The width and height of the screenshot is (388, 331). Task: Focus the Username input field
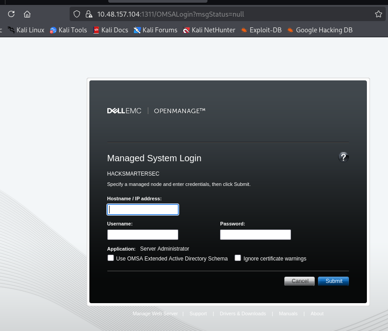143,235
